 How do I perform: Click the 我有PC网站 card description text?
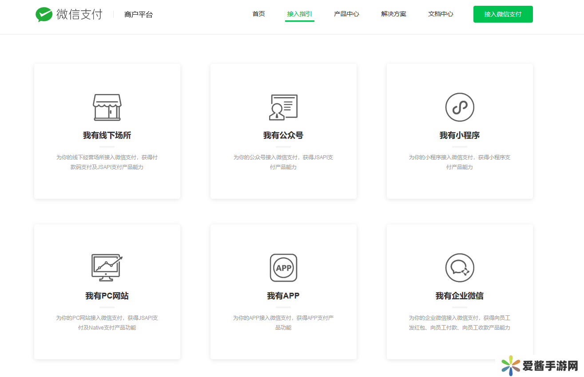(107, 323)
